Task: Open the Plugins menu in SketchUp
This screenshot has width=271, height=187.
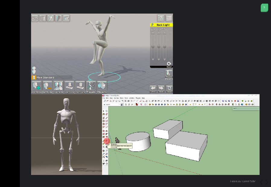Action: click(138, 98)
